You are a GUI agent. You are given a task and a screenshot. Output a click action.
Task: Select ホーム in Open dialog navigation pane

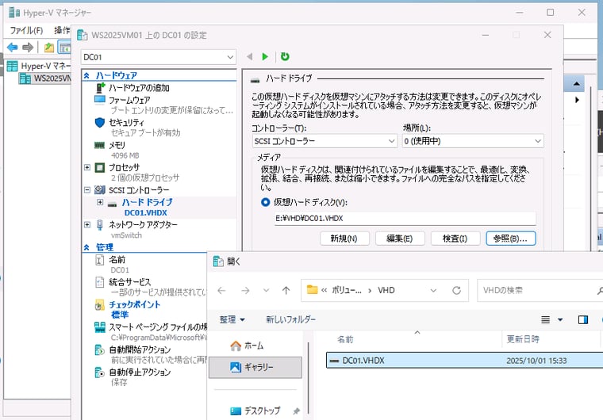click(x=247, y=346)
